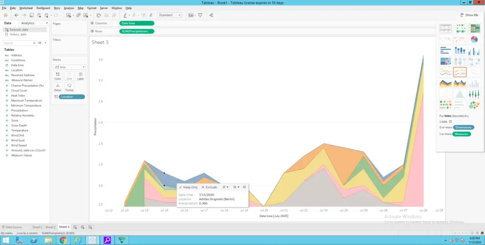The width and height of the screenshot is (485, 245).
Task: Click Keep Only in the tooltip
Action: click(188, 187)
